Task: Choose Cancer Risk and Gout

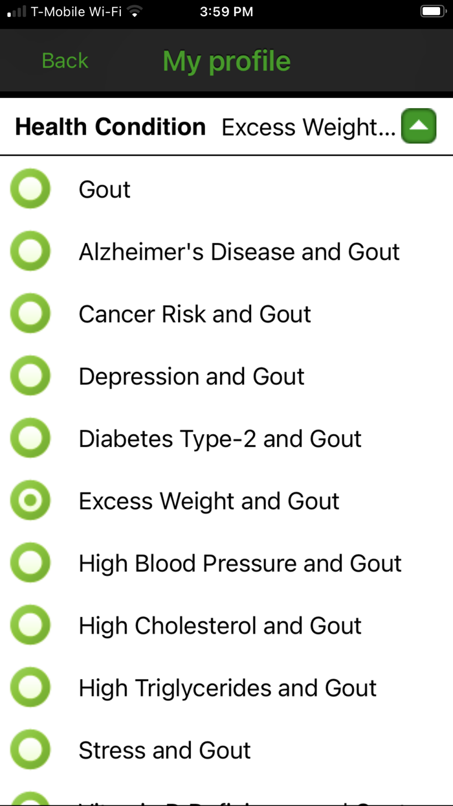Action: [30, 314]
